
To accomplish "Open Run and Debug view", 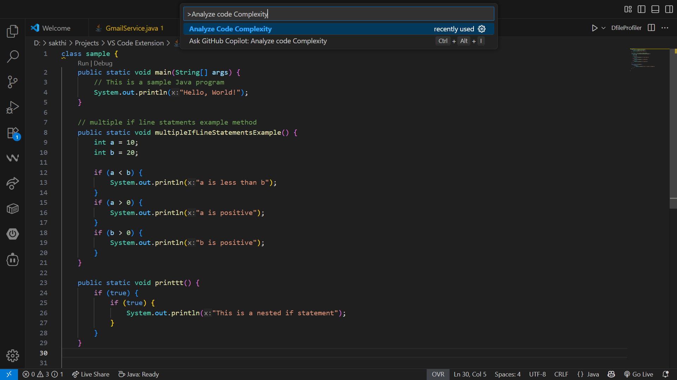I will tap(13, 107).
